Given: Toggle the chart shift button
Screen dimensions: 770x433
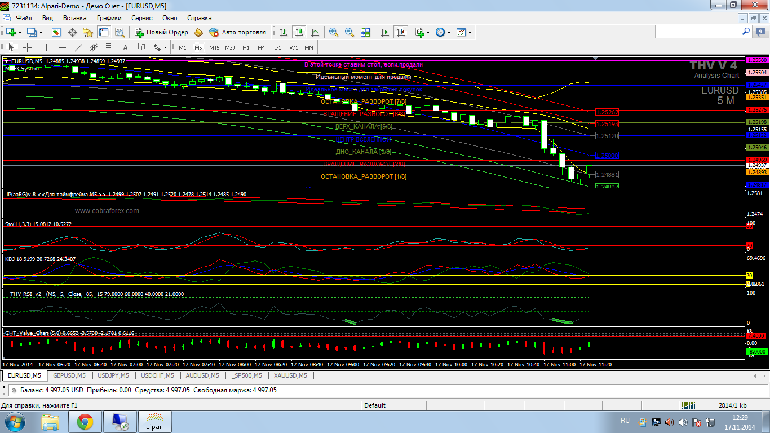Looking at the screenshot, I should pyautogui.click(x=401, y=32).
